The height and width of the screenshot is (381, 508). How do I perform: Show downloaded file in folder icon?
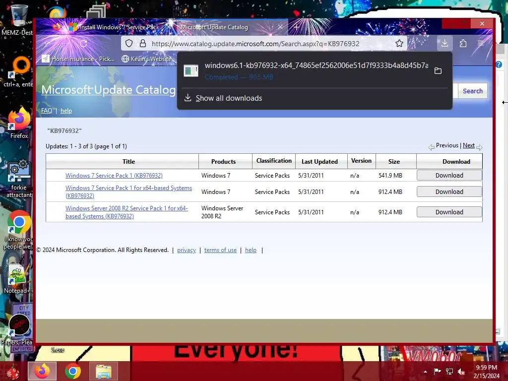[x=438, y=70]
